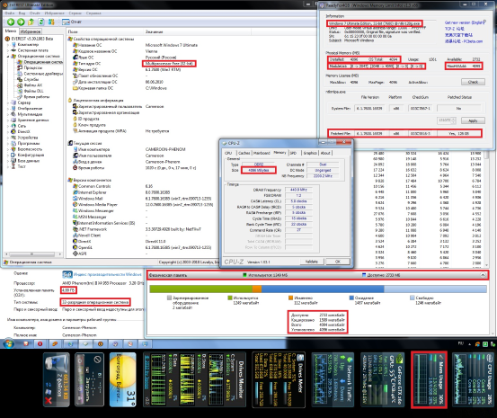Open the Избранное menu in EVEREST menu bar

coord(55,13)
